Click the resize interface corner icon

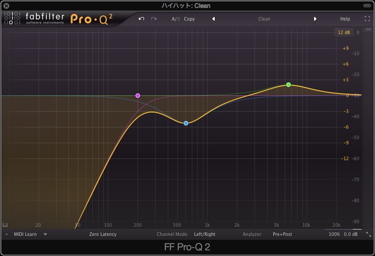tap(368, 234)
